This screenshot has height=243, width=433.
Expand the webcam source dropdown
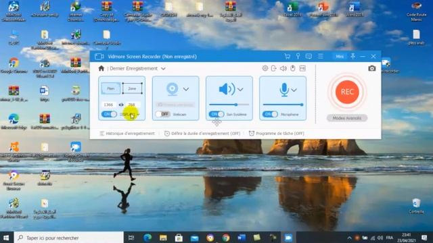(x=186, y=89)
